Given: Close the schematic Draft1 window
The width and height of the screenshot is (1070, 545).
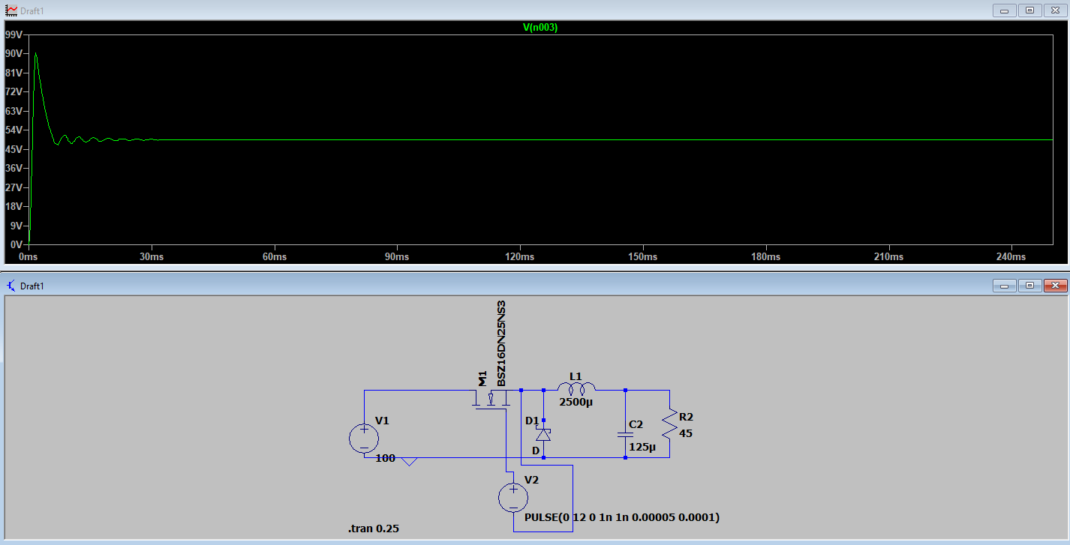Looking at the screenshot, I should click(x=1055, y=286).
